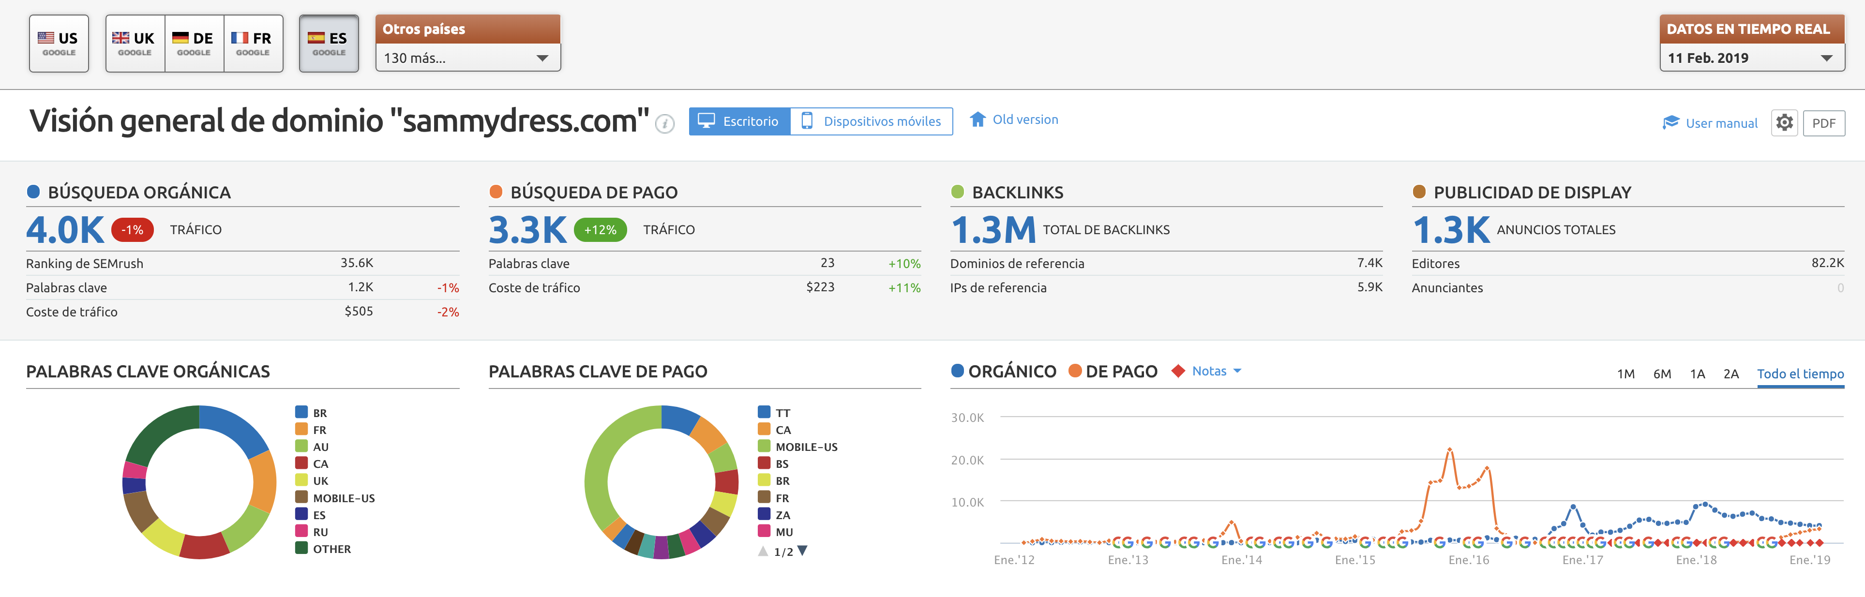Click the FR orange swatch in organic legend
Viewport: 1865px width, 597px height.
click(x=301, y=428)
